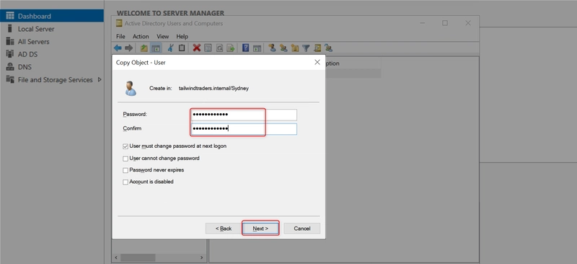Click the Refresh icon in toolbar

pos(220,48)
